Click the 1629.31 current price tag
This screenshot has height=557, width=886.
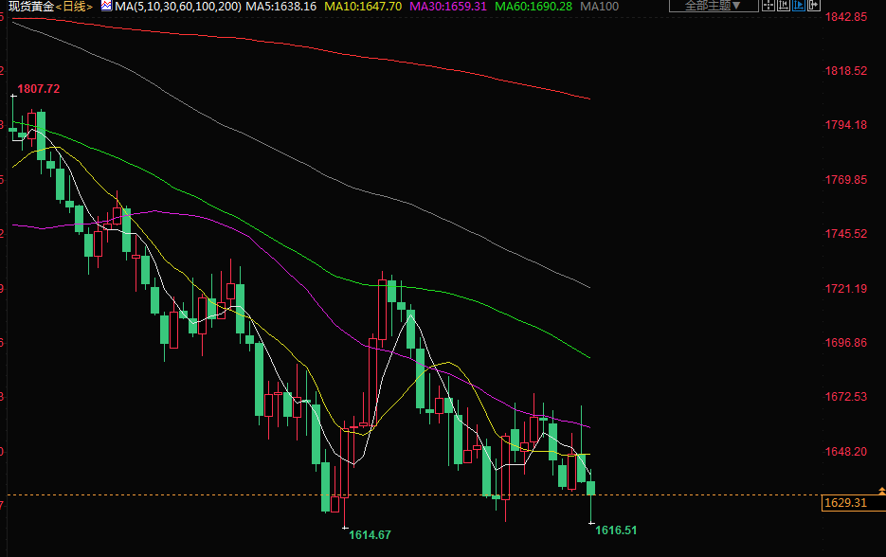click(846, 503)
